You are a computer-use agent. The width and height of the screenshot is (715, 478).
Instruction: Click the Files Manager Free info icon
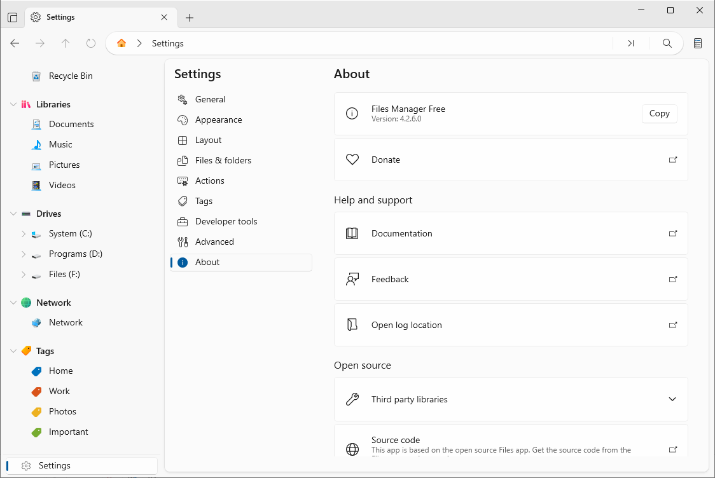click(352, 114)
